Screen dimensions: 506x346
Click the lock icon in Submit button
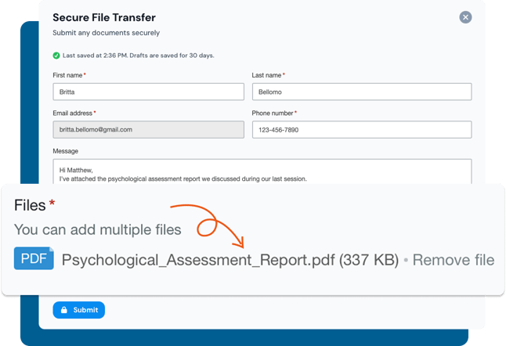click(64, 310)
